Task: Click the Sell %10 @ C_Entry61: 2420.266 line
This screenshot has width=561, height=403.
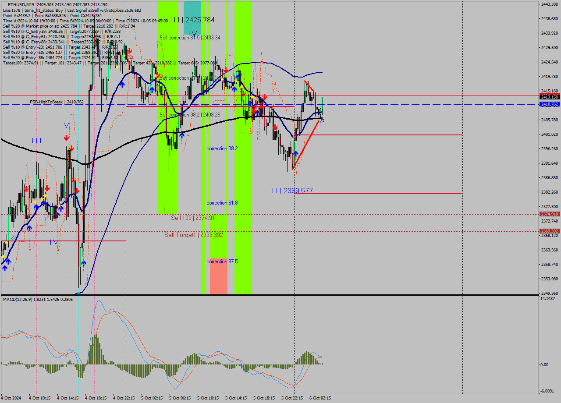Action: [61, 36]
